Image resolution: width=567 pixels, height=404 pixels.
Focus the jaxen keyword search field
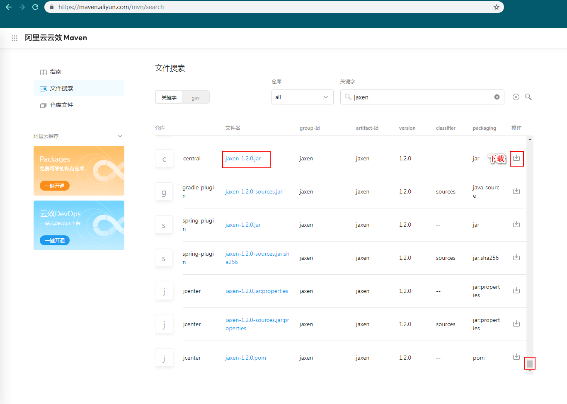[x=422, y=97]
